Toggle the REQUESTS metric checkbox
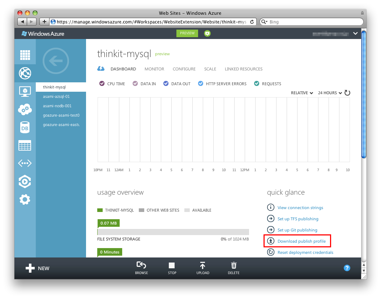The height and width of the screenshot is (299, 381). point(257,83)
